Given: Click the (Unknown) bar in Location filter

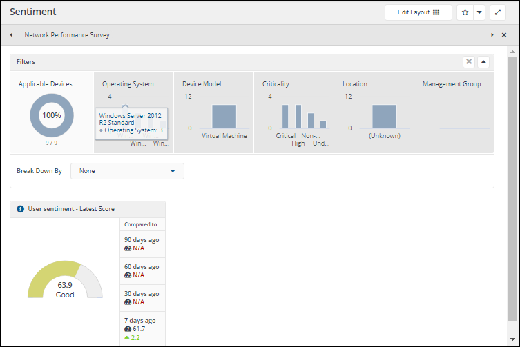Looking at the screenshot, I should pyautogui.click(x=384, y=116).
